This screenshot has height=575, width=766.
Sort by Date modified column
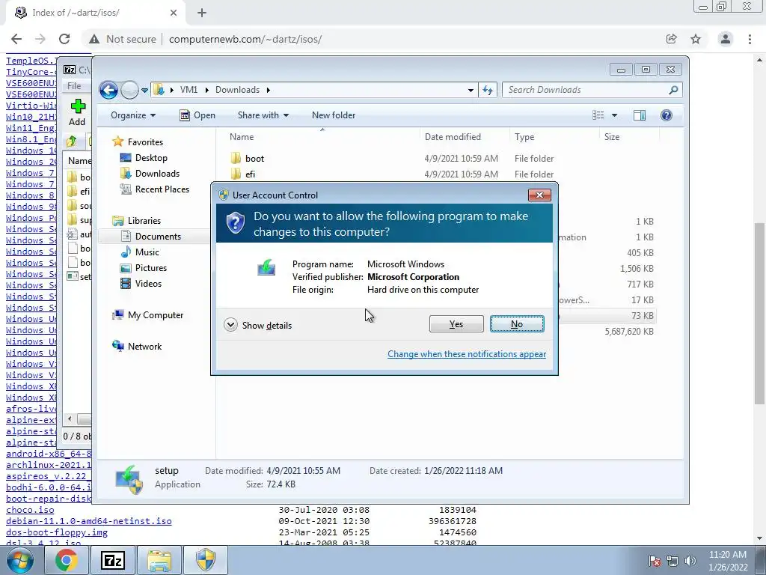click(453, 137)
